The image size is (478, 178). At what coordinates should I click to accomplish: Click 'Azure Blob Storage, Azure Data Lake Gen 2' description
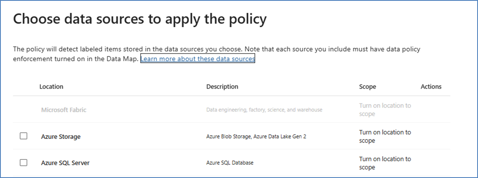point(256,136)
